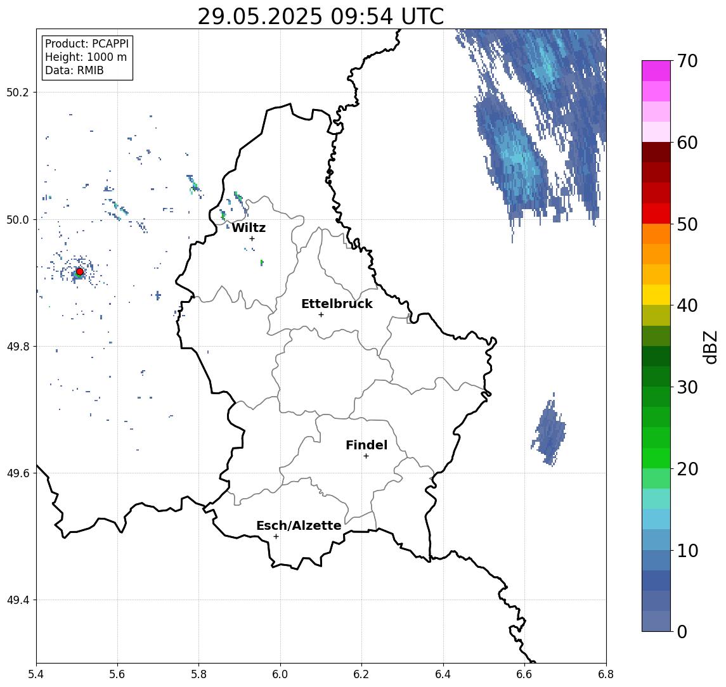Click the red radar location marker
This screenshot has height=687, width=726.
pyautogui.click(x=80, y=272)
